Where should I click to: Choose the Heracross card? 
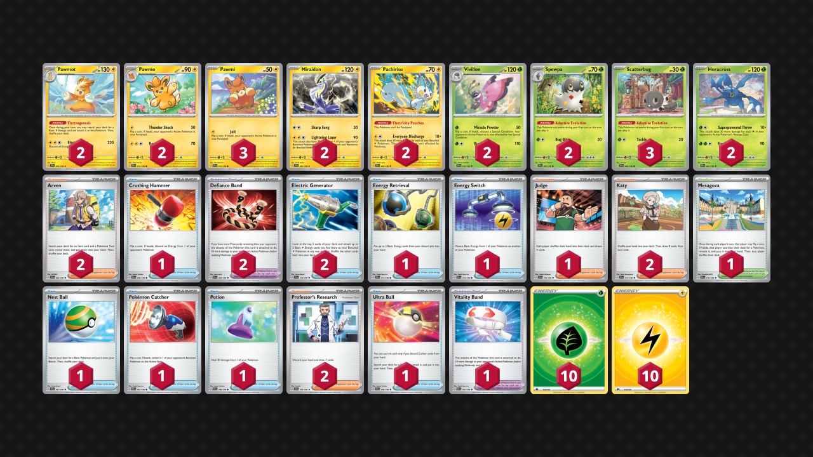[x=732, y=117]
